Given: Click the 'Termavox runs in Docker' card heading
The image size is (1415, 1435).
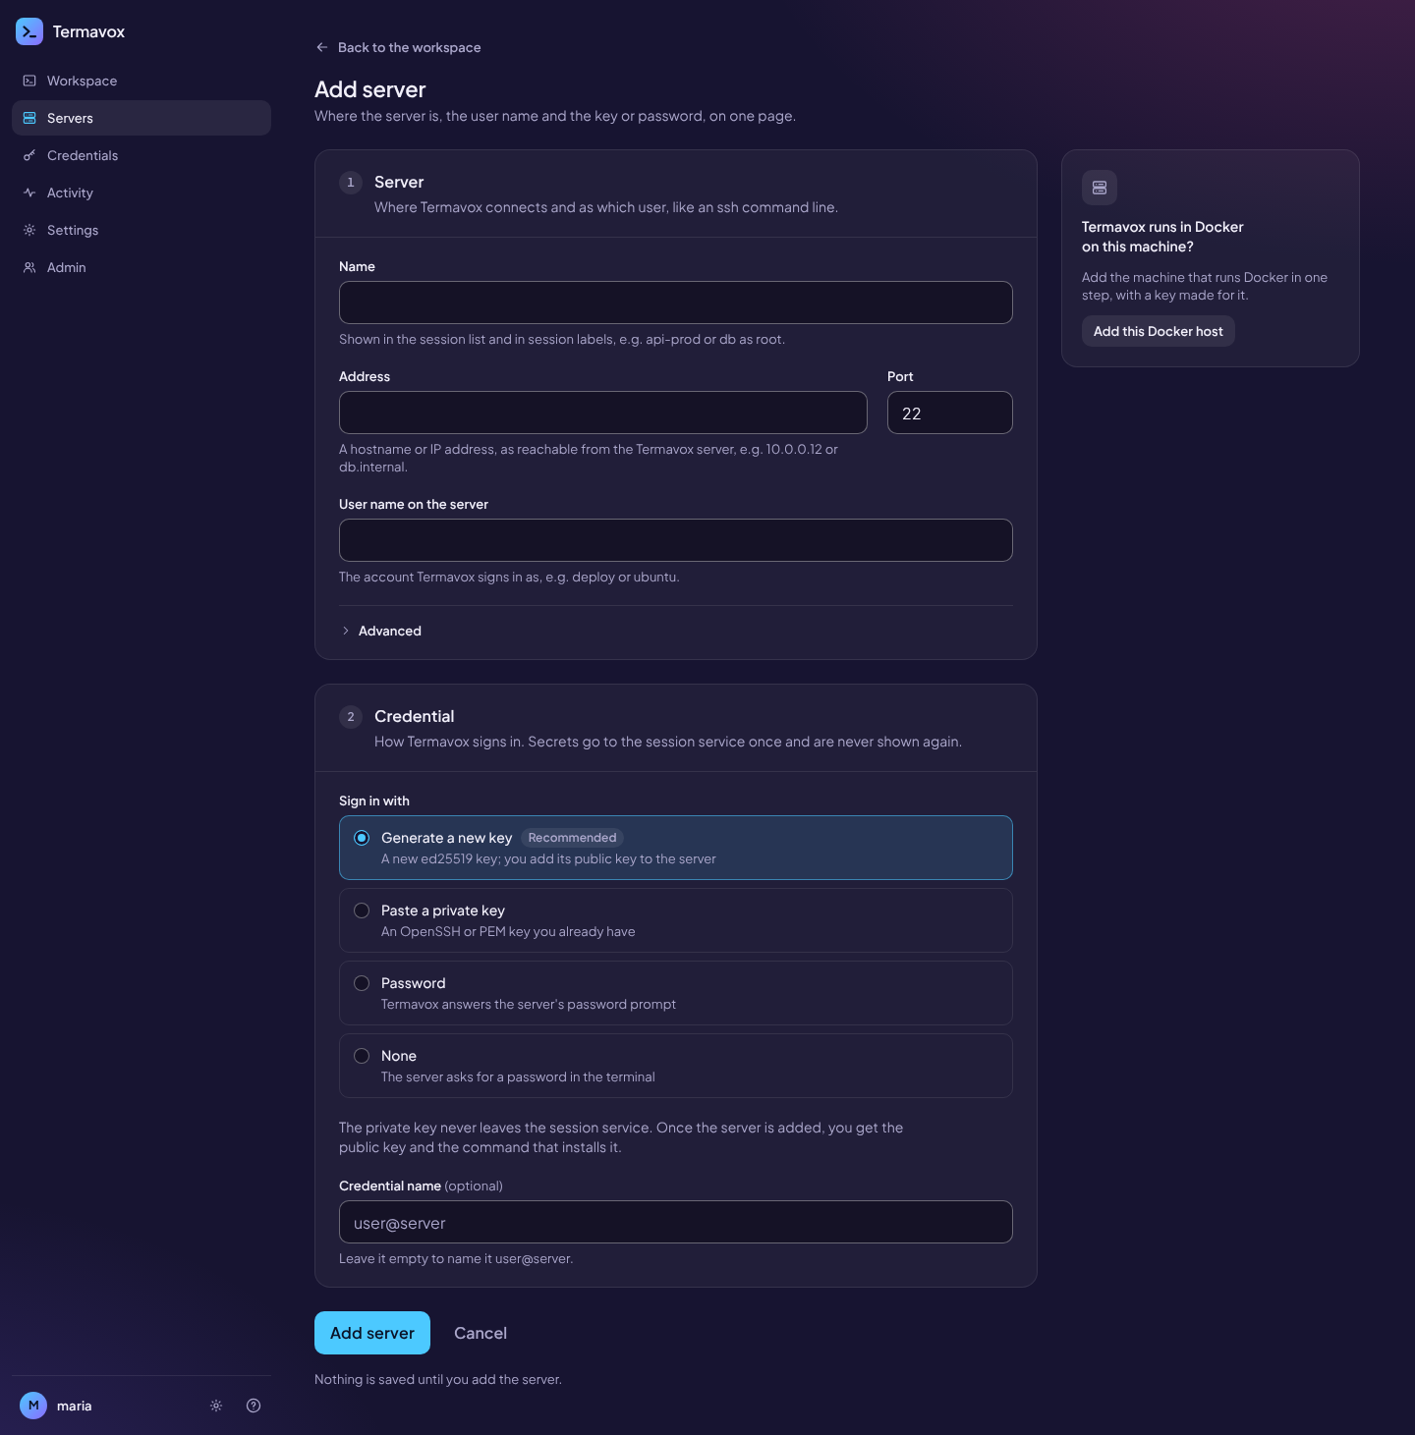Looking at the screenshot, I should [x=1162, y=237].
